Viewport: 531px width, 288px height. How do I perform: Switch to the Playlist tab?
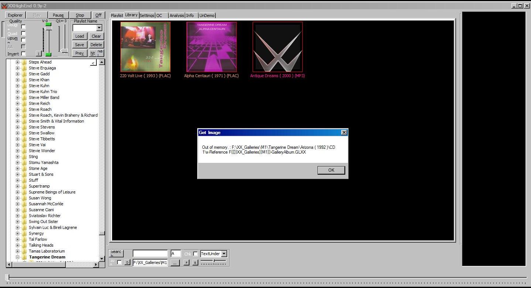117,16
